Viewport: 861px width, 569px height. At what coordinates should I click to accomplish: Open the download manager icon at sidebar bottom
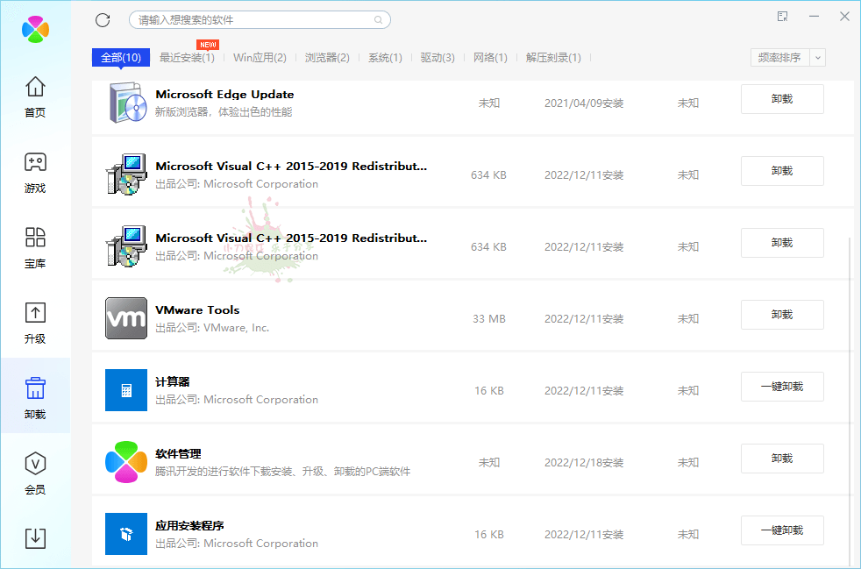pyautogui.click(x=35, y=538)
